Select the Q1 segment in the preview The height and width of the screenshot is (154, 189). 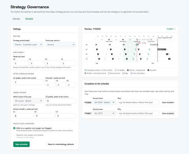pyautogui.click(x=102, y=40)
